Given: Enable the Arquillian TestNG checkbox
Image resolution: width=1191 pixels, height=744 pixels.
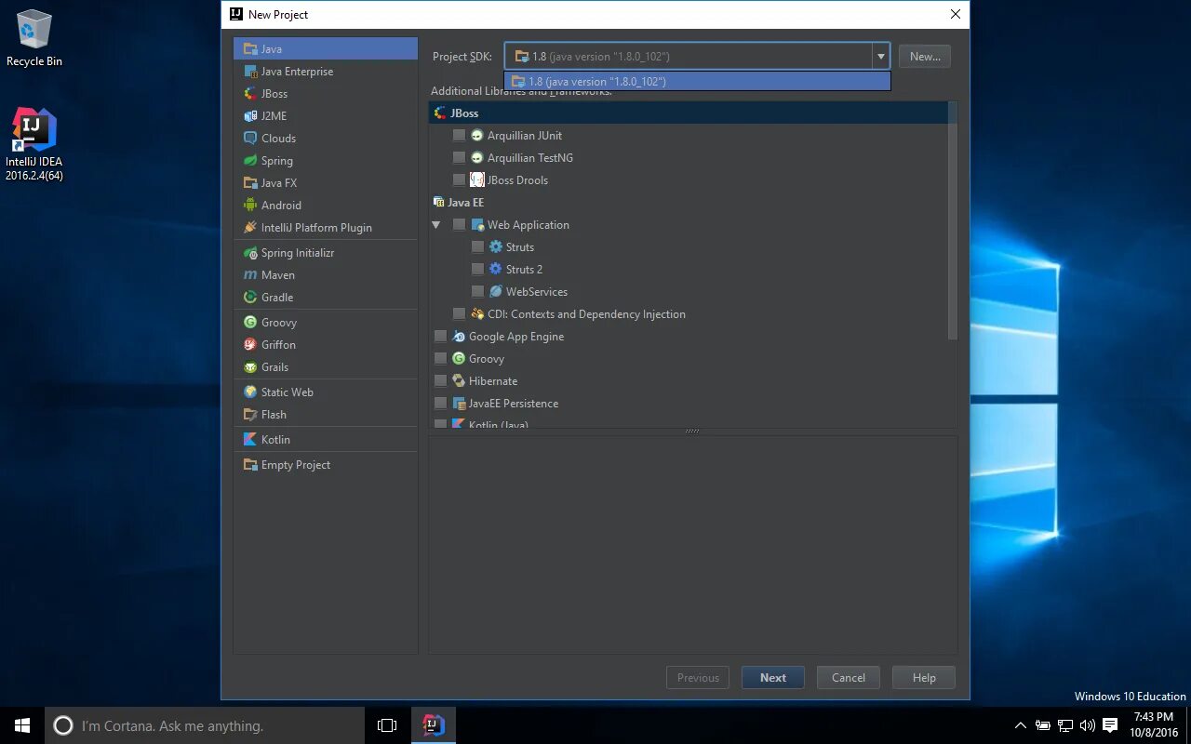Looking at the screenshot, I should tap(459, 157).
